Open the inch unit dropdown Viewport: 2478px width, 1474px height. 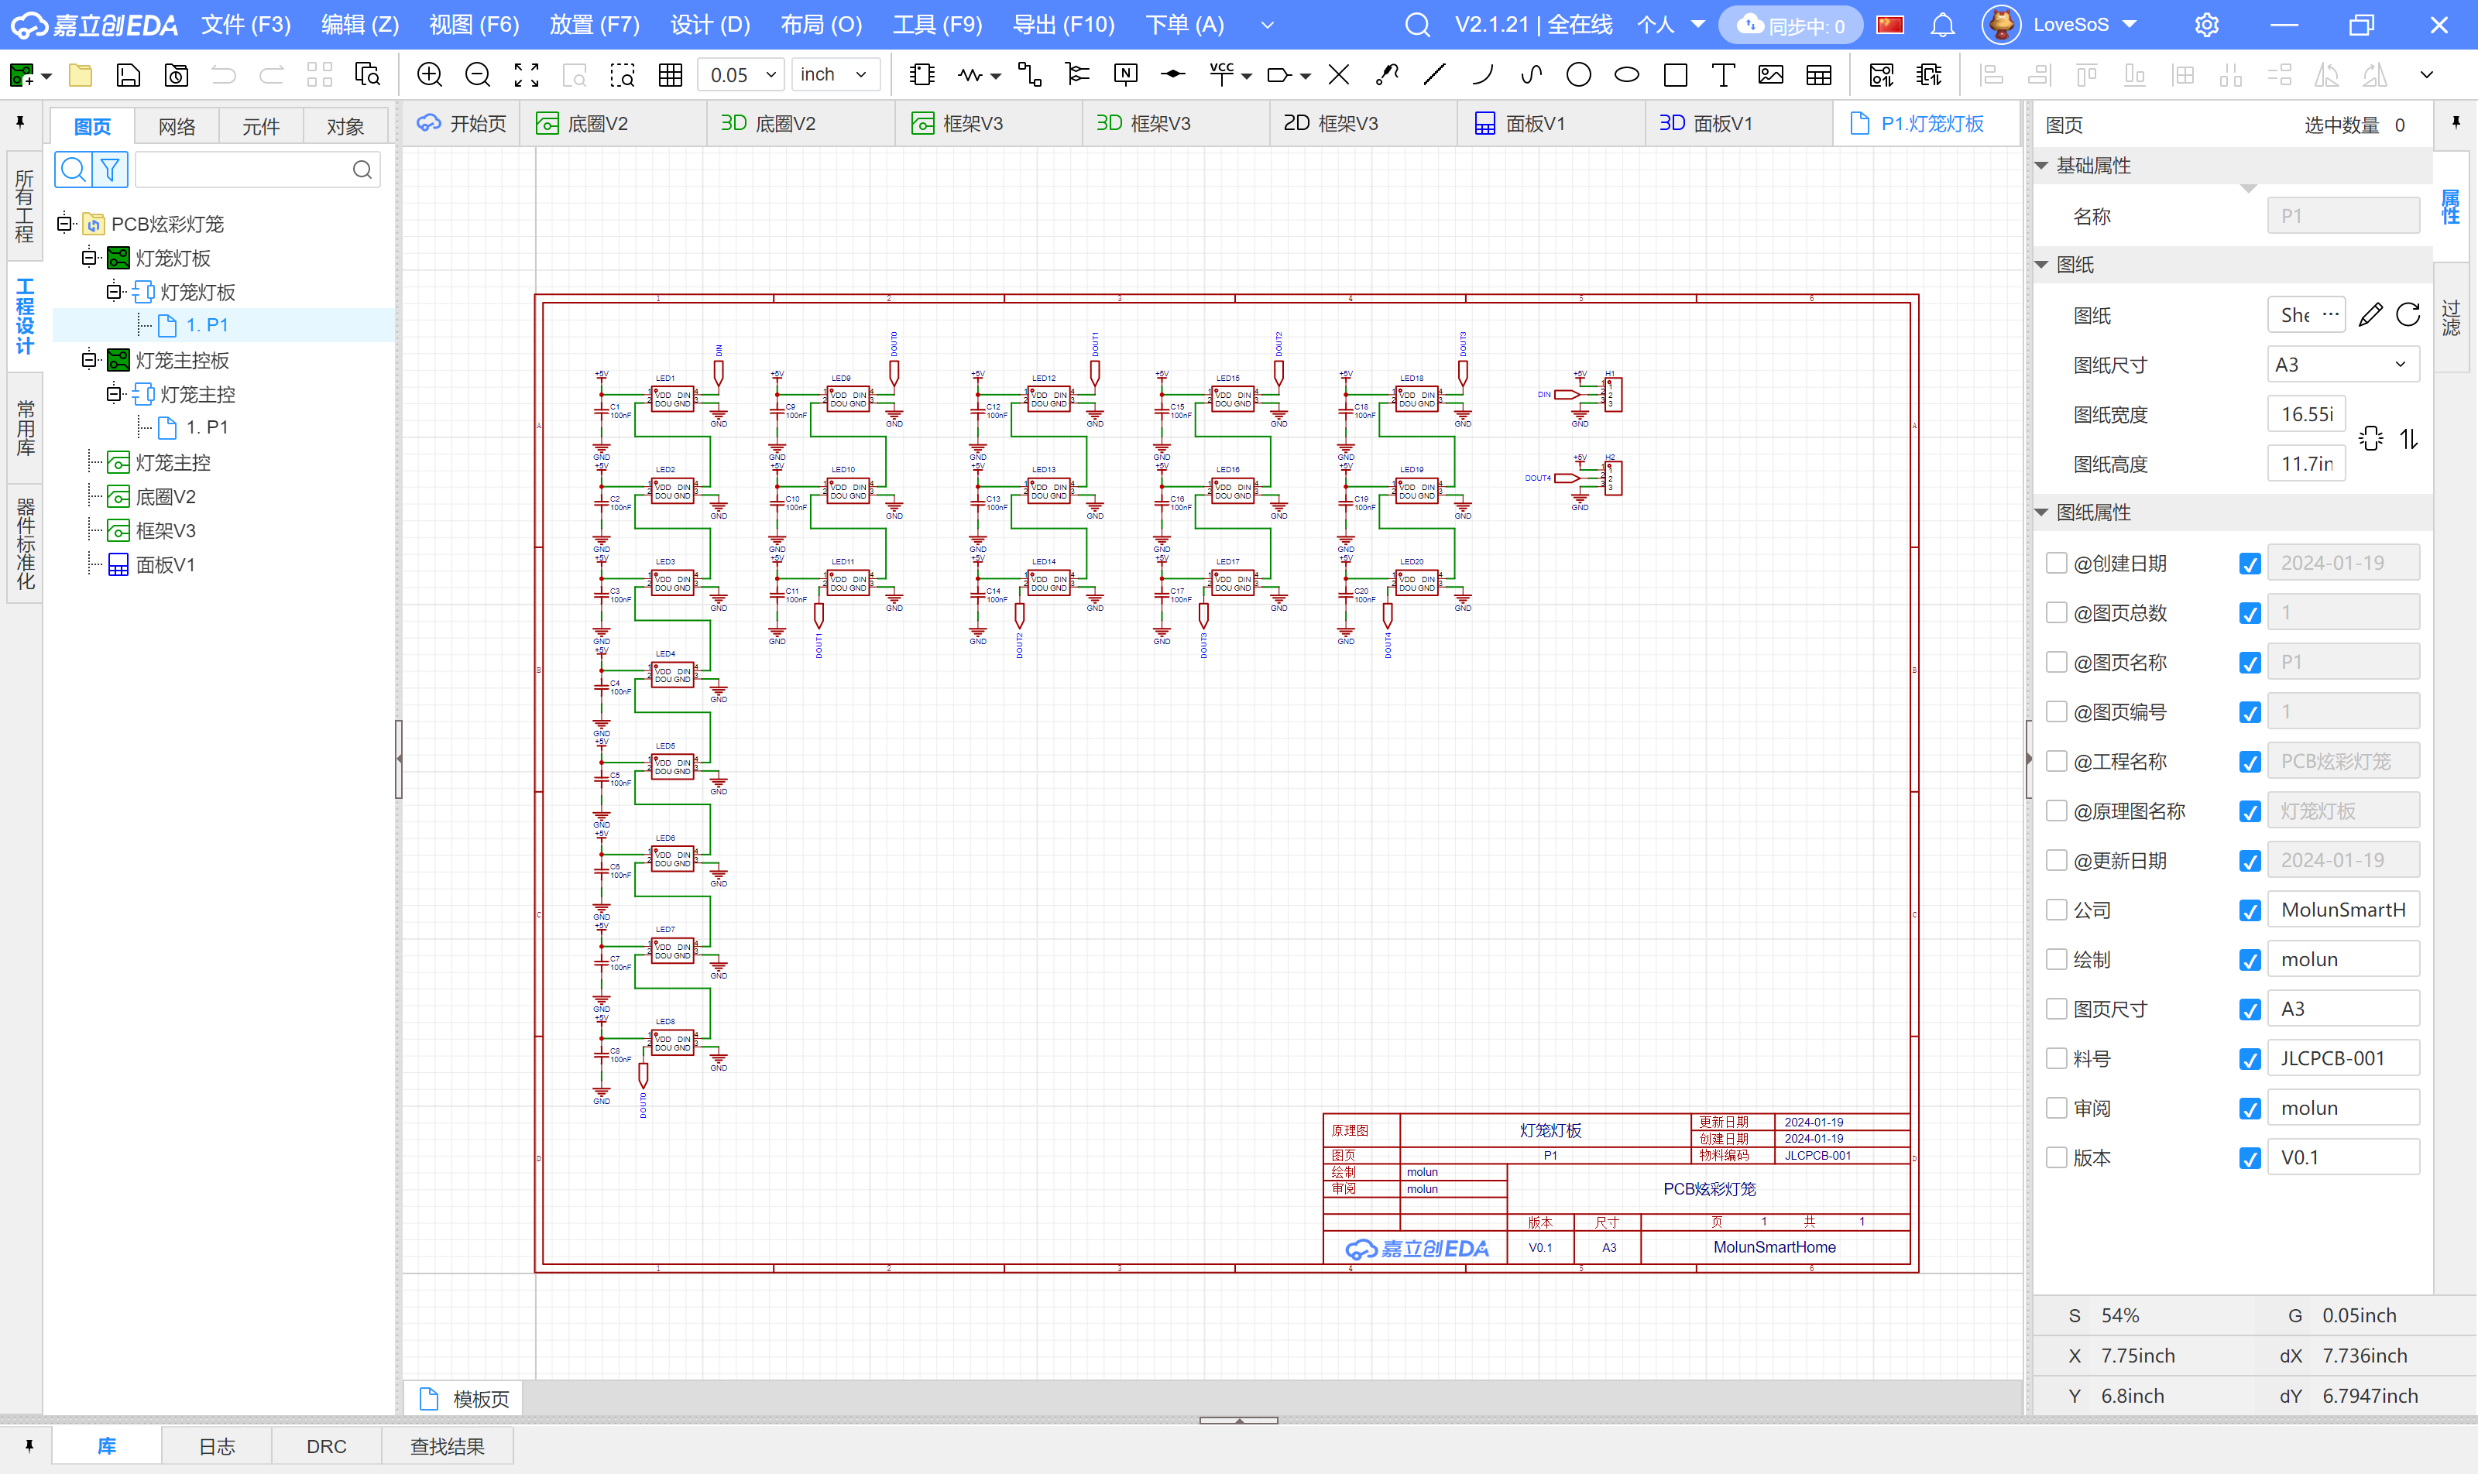[834, 74]
